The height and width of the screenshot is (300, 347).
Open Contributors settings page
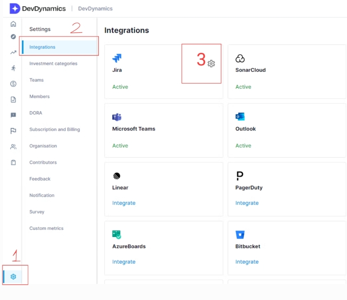pyautogui.click(x=43, y=162)
